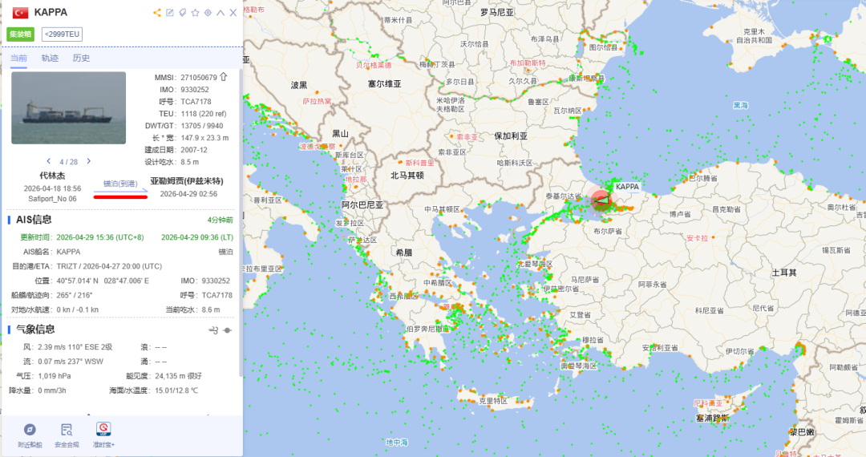
Task: Open the 历史 tab
Action: coord(81,58)
